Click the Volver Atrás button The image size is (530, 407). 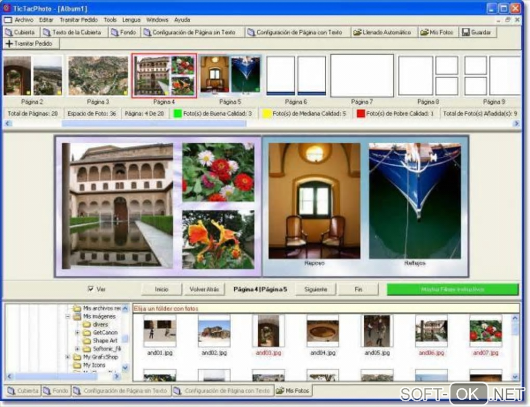204,290
